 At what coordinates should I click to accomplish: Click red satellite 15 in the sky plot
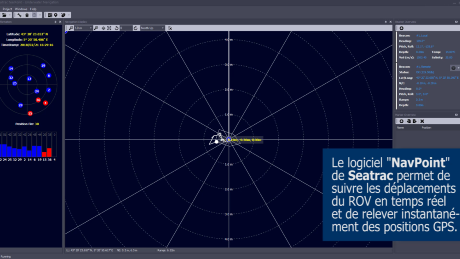click(x=30, y=113)
